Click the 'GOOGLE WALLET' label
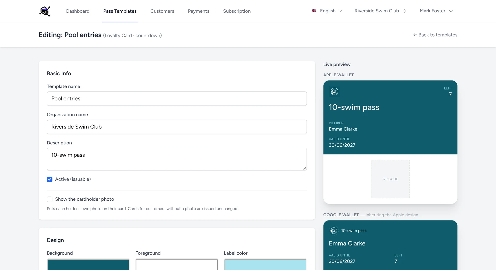 click(341, 215)
